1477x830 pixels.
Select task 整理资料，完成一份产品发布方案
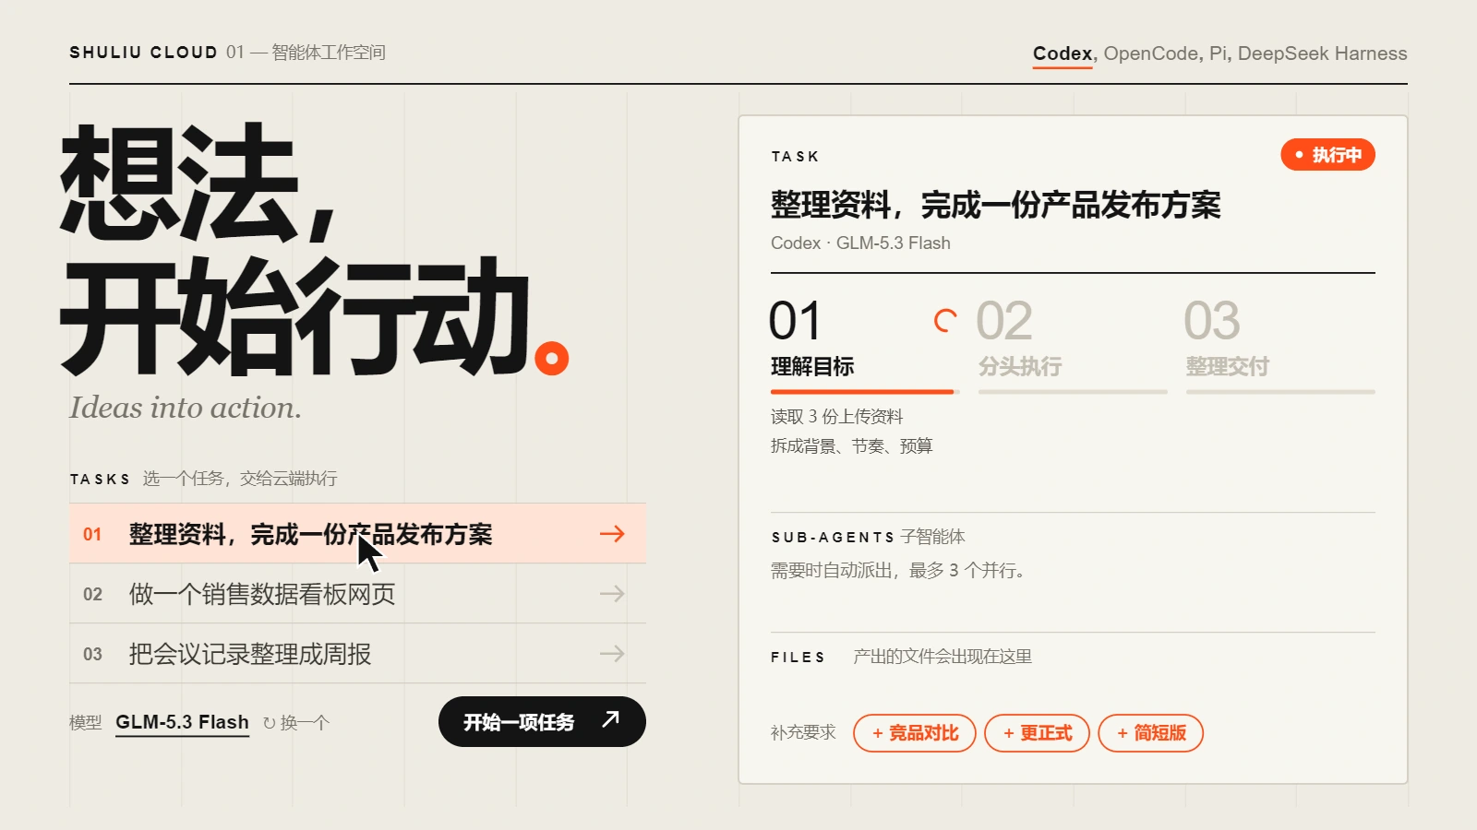point(357,533)
